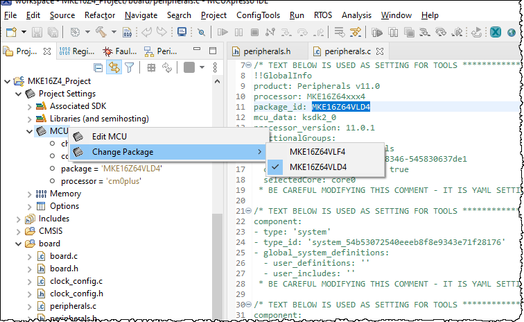
Task: Minimize the Project Explorer view pane
Action: tap(197, 49)
